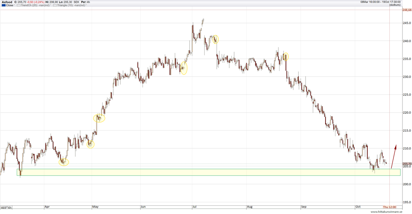Click the 200.0 price axis label

point(407,184)
